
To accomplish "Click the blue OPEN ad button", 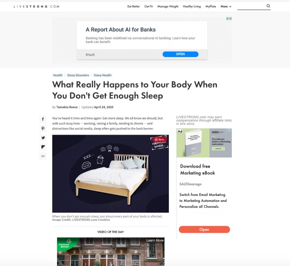I will click(x=180, y=54).
